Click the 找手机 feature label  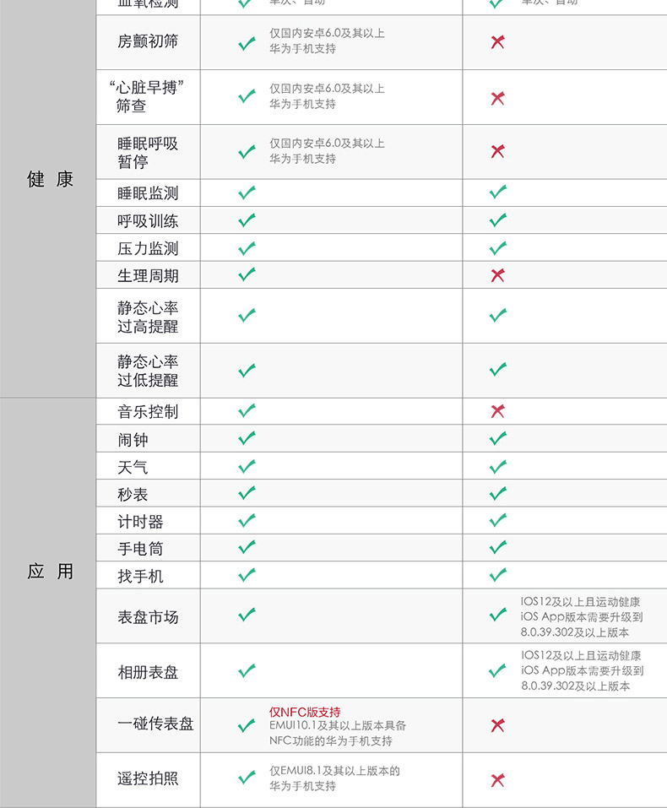141,576
